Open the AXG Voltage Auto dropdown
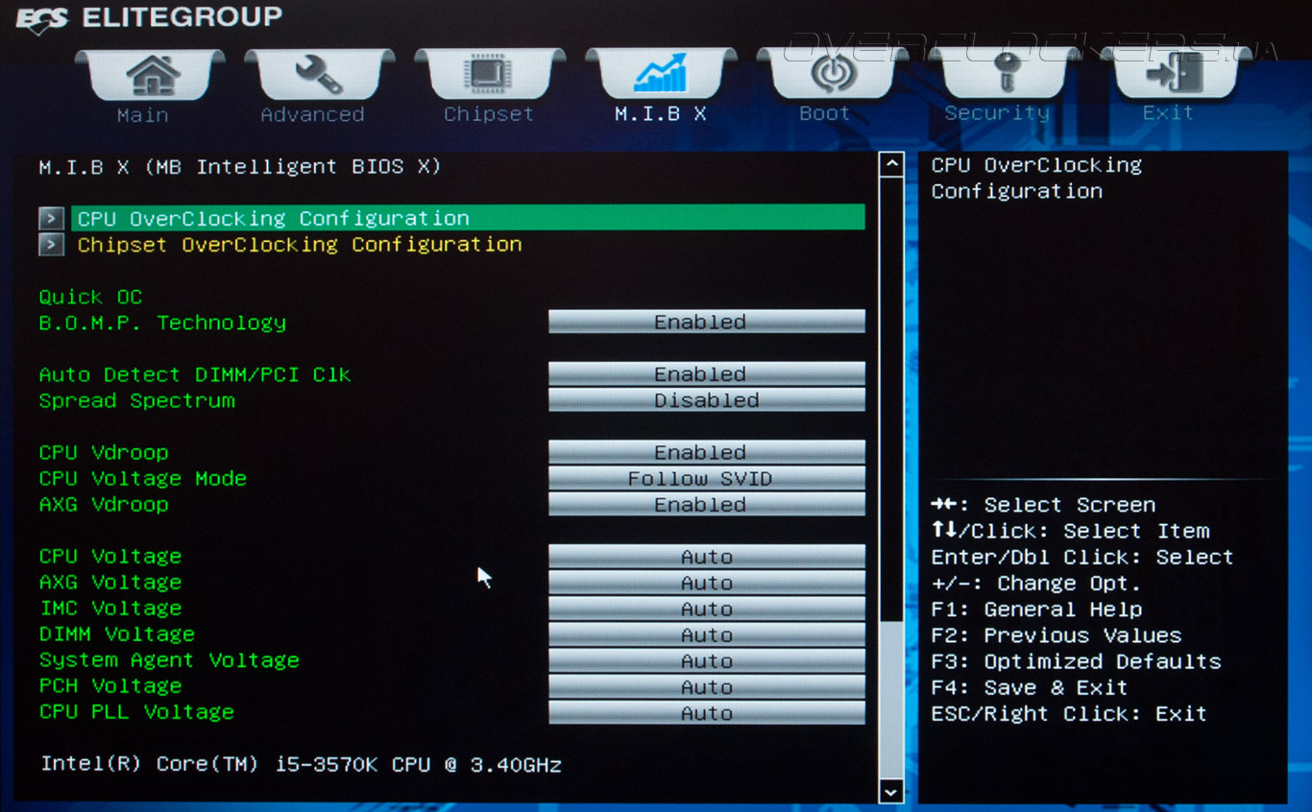The width and height of the screenshot is (1312, 812). pyautogui.click(x=706, y=583)
